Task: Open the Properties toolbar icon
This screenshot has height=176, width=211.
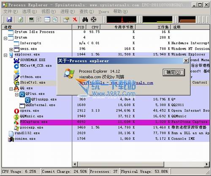Action: (x=66, y=19)
